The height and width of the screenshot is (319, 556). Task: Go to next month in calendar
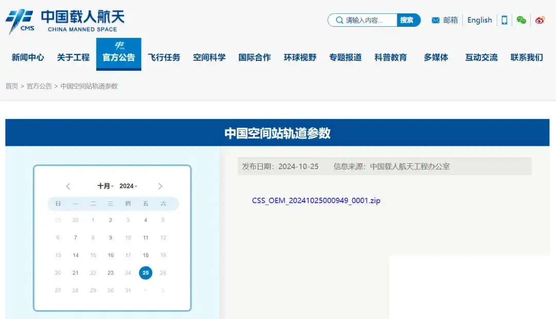coord(160,186)
